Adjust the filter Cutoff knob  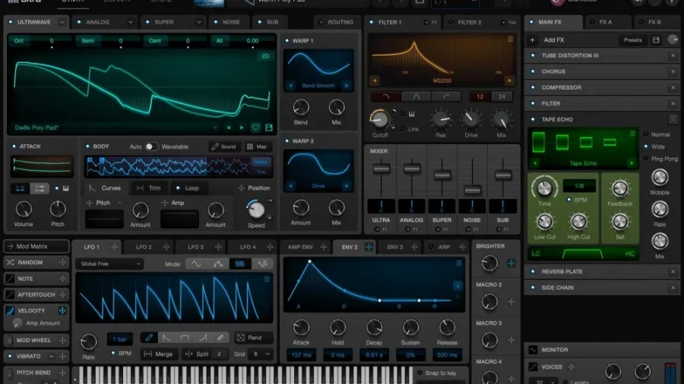379,119
